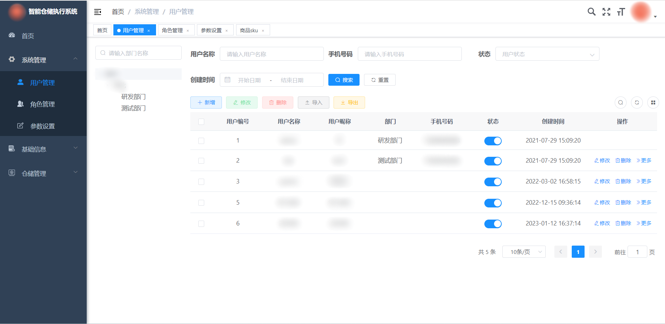Tick the select-all checkbox in the table header
665x324 pixels.
[x=201, y=122]
